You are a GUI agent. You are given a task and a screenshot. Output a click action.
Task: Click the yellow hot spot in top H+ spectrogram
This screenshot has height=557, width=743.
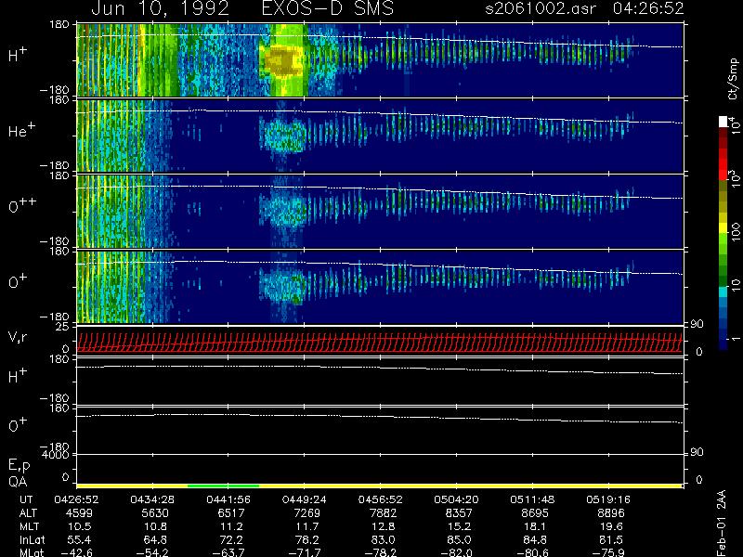pyautogui.click(x=283, y=60)
